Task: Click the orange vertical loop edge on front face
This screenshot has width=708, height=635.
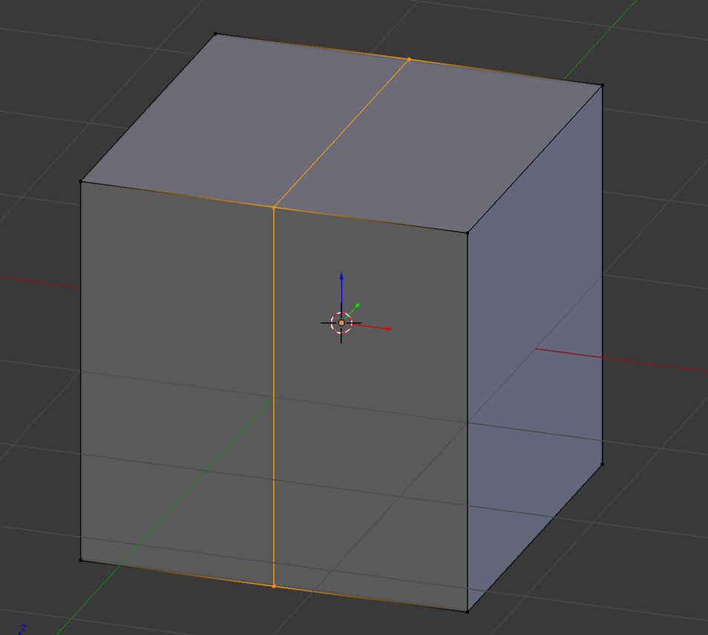Action: (x=274, y=397)
